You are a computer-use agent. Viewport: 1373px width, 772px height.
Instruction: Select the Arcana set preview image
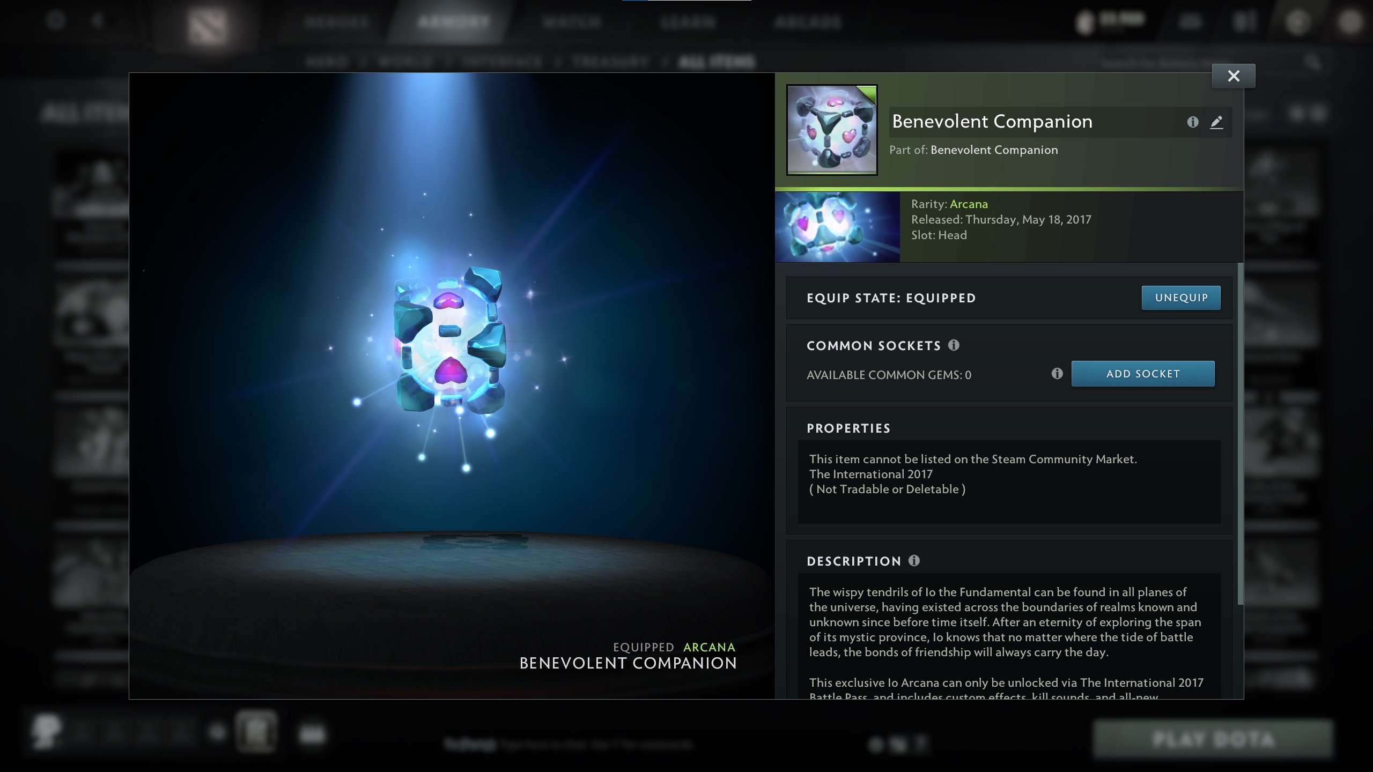[x=837, y=227]
